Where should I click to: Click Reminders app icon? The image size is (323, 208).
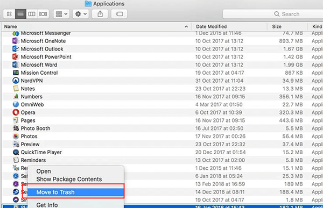tap(16, 160)
